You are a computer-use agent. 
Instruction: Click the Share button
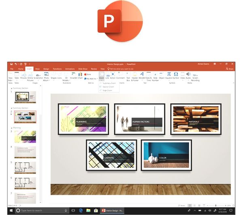click(230, 69)
